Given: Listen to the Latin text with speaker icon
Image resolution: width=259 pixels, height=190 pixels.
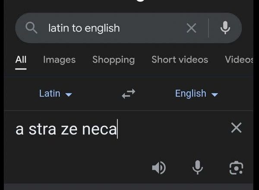Looking at the screenshot, I should tap(159, 168).
